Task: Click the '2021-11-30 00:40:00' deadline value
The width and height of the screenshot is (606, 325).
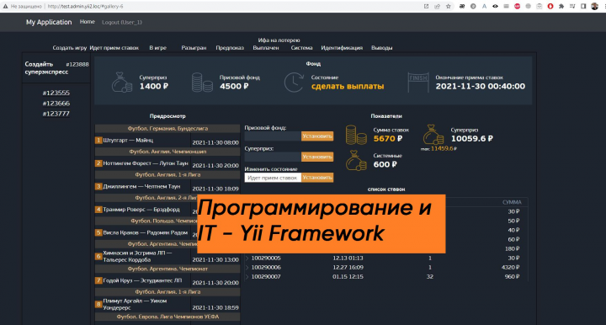Action: (x=481, y=87)
